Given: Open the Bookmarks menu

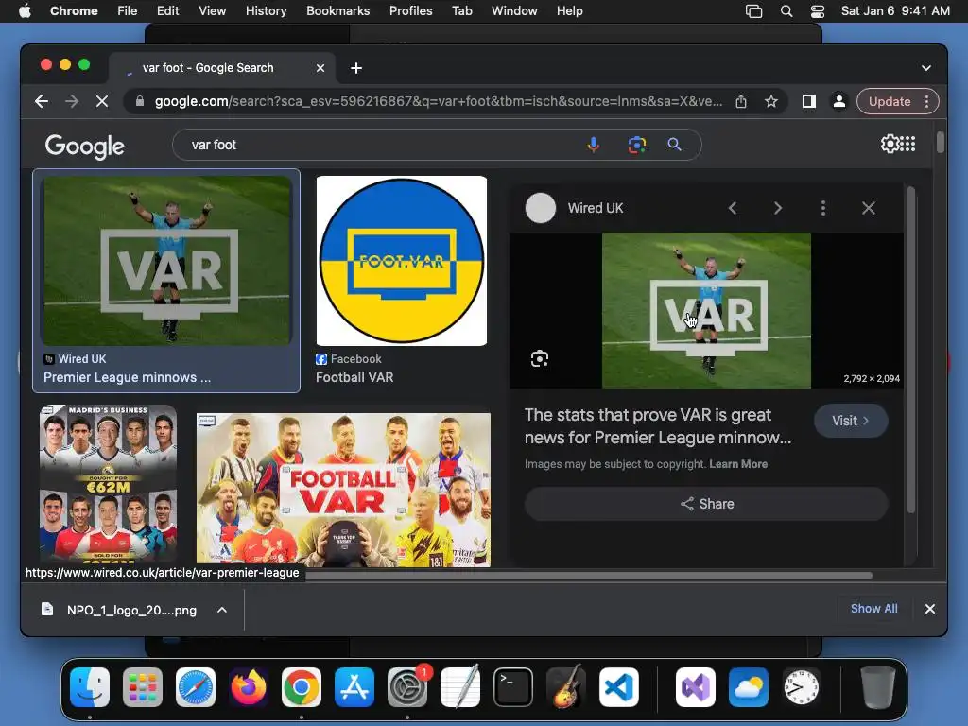Looking at the screenshot, I should (x=337, y=10).
